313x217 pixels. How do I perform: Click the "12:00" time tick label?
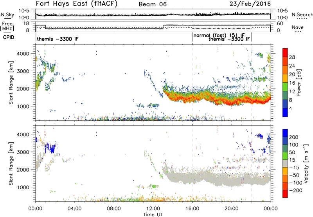[x=153, y=209]
